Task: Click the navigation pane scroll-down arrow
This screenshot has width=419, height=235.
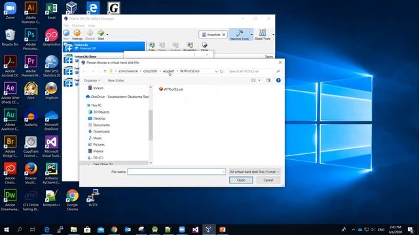Action: point(151,163)
